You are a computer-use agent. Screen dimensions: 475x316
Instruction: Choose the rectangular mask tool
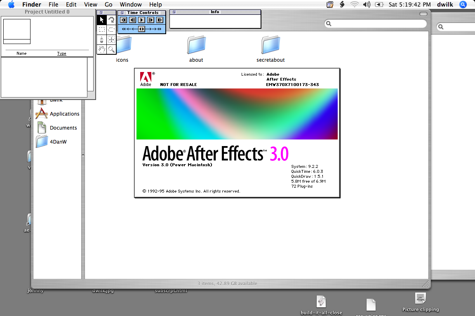[102, 30]
